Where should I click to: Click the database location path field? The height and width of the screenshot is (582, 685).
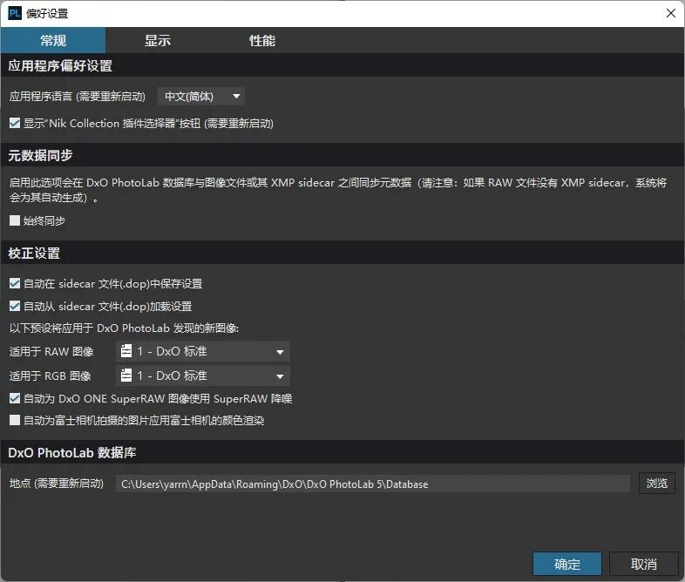[x=373, y=484]
